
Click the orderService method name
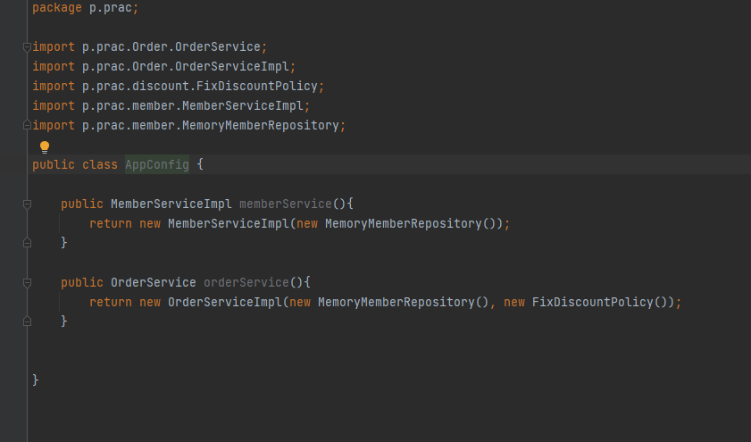tap(246, 282)
